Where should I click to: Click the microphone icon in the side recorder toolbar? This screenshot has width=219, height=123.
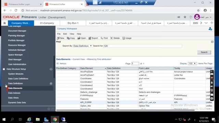coord(212,83)
